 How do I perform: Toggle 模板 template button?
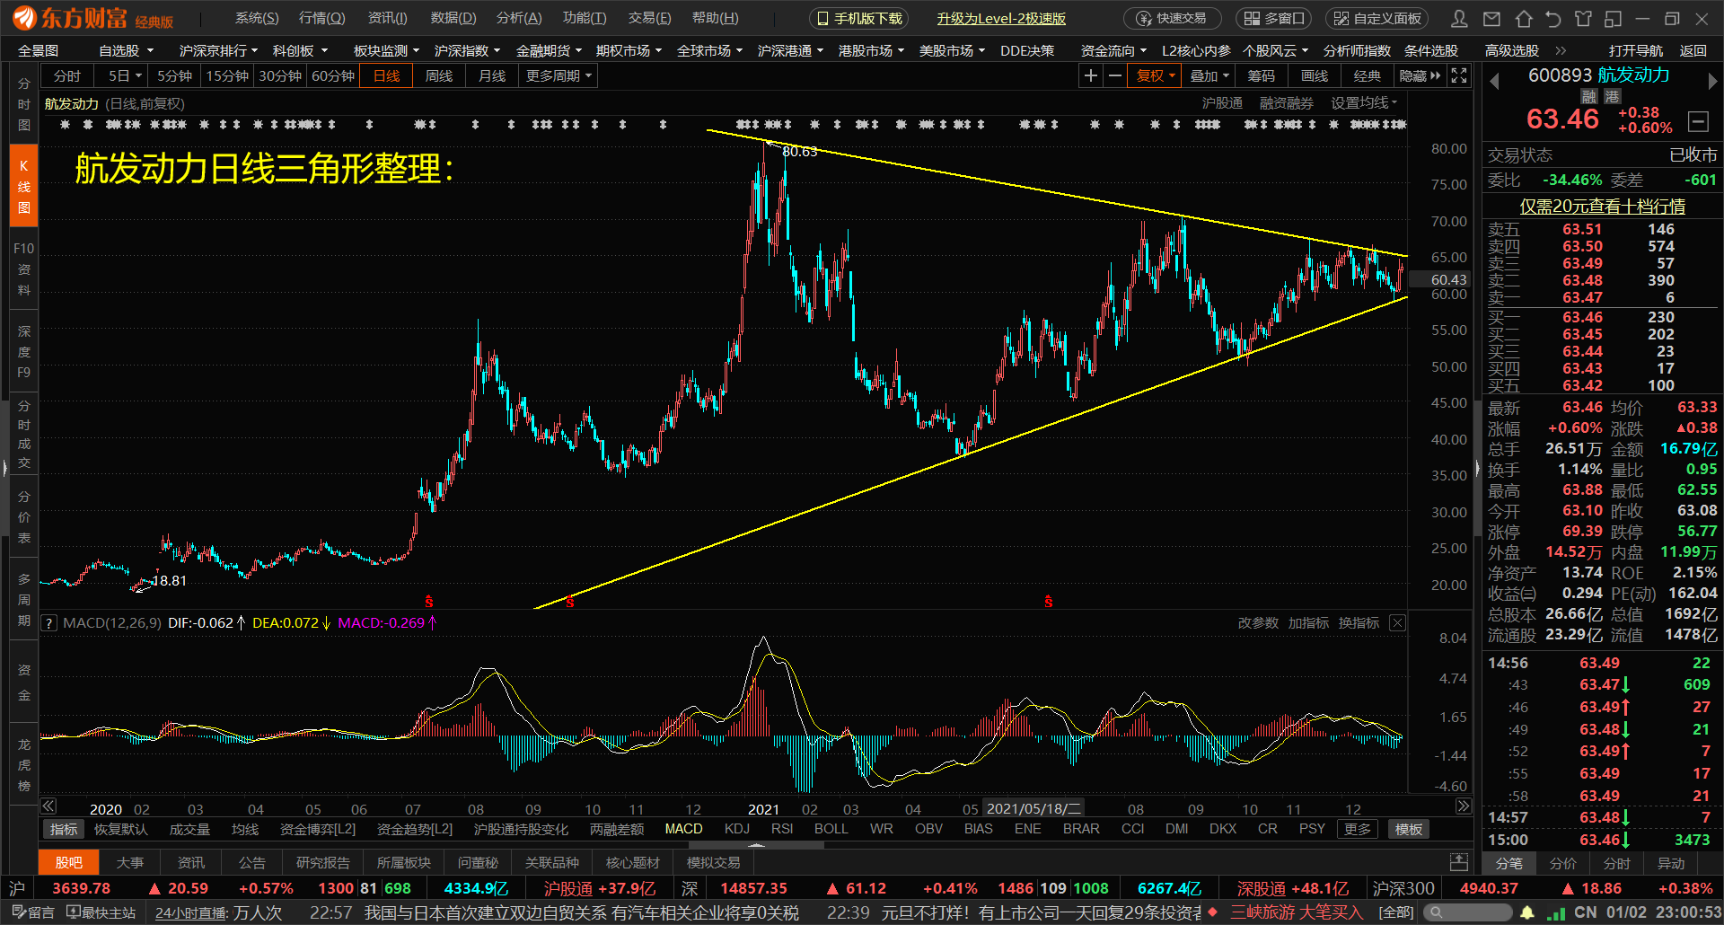coord(1408,830)
